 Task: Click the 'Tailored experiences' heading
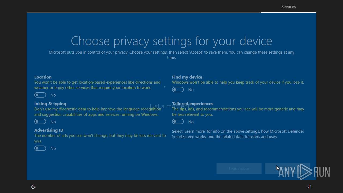tap(193, 103)
